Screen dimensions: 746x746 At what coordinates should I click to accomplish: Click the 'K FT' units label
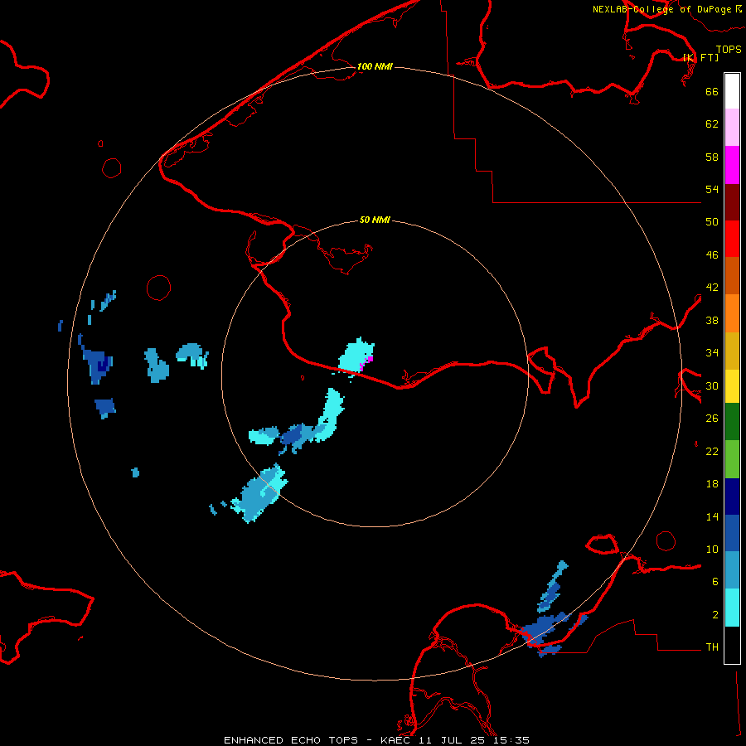point(700,57)
